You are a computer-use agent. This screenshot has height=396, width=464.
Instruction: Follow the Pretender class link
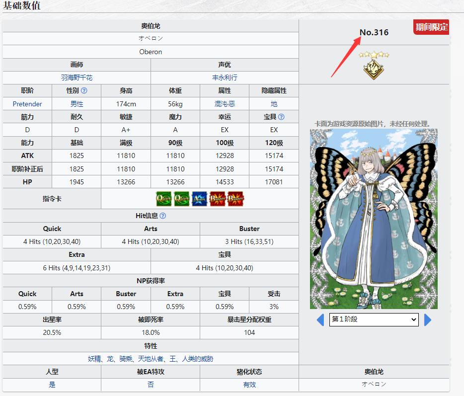point(27,104)
